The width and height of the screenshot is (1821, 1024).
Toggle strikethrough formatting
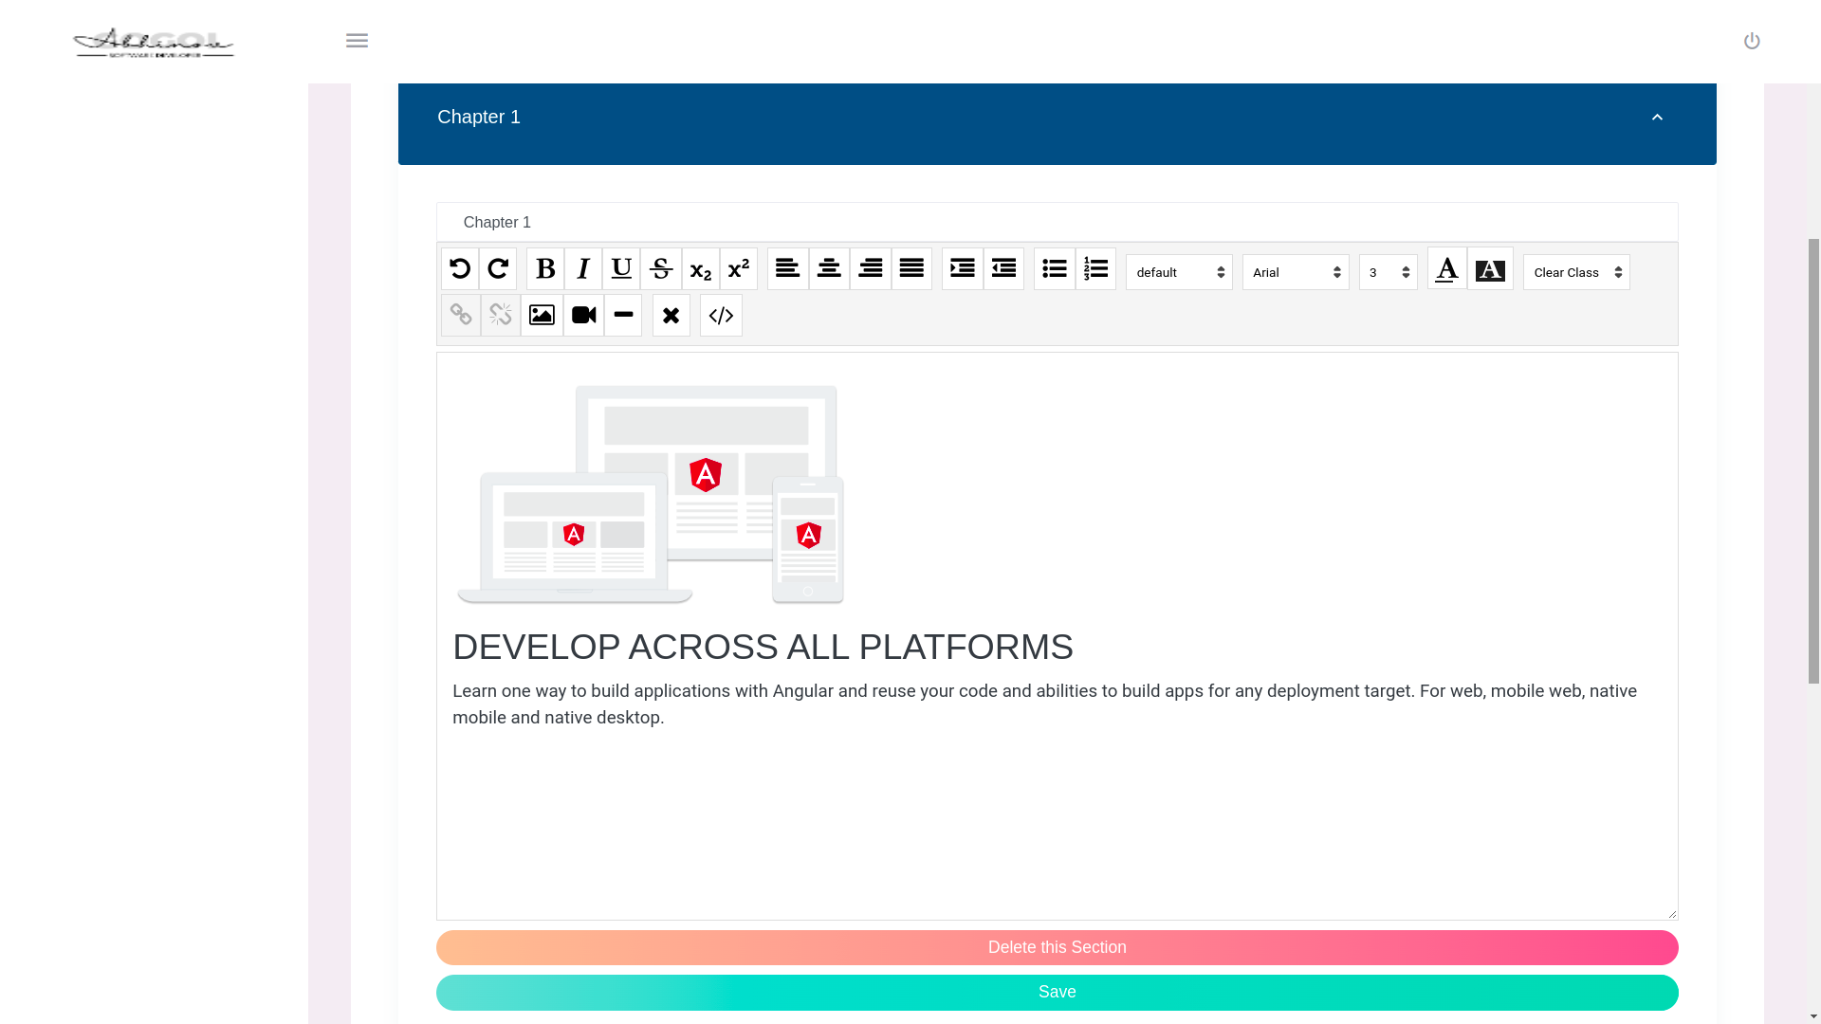click(661, 269)
